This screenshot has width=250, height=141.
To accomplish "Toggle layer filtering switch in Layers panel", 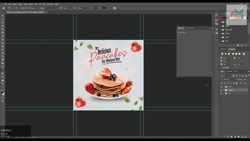I will tap(249, 75).
